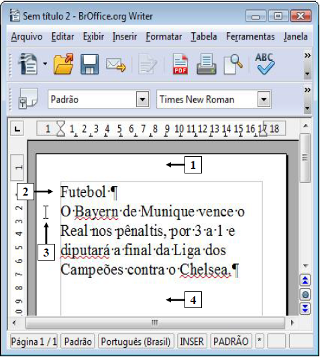Open the Arquivo menu
Image resolution: width=320 pixels, height=357 pixels.
point(27,36)
